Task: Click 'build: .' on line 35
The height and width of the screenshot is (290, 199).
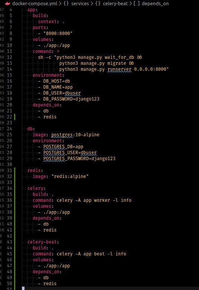Action: pyautogui.click(x=43, y=194)
